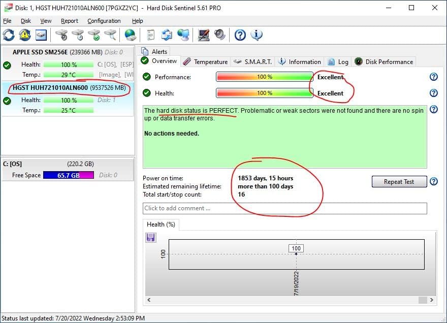Switch to the Alerts tab

pyautogui.click(x=154, y=52)
